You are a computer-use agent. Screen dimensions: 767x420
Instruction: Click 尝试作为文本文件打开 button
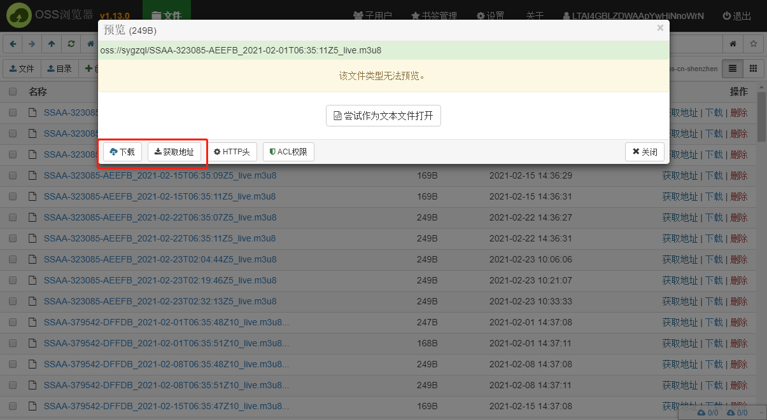383,116
